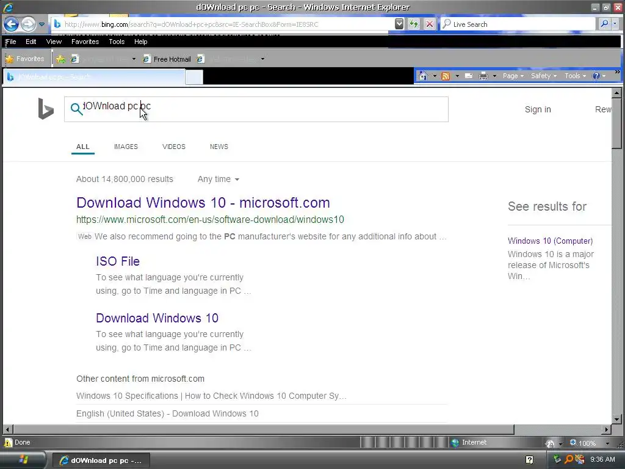
Task: Open Windows 10 Specifications link
Action: tap(211, 396)
